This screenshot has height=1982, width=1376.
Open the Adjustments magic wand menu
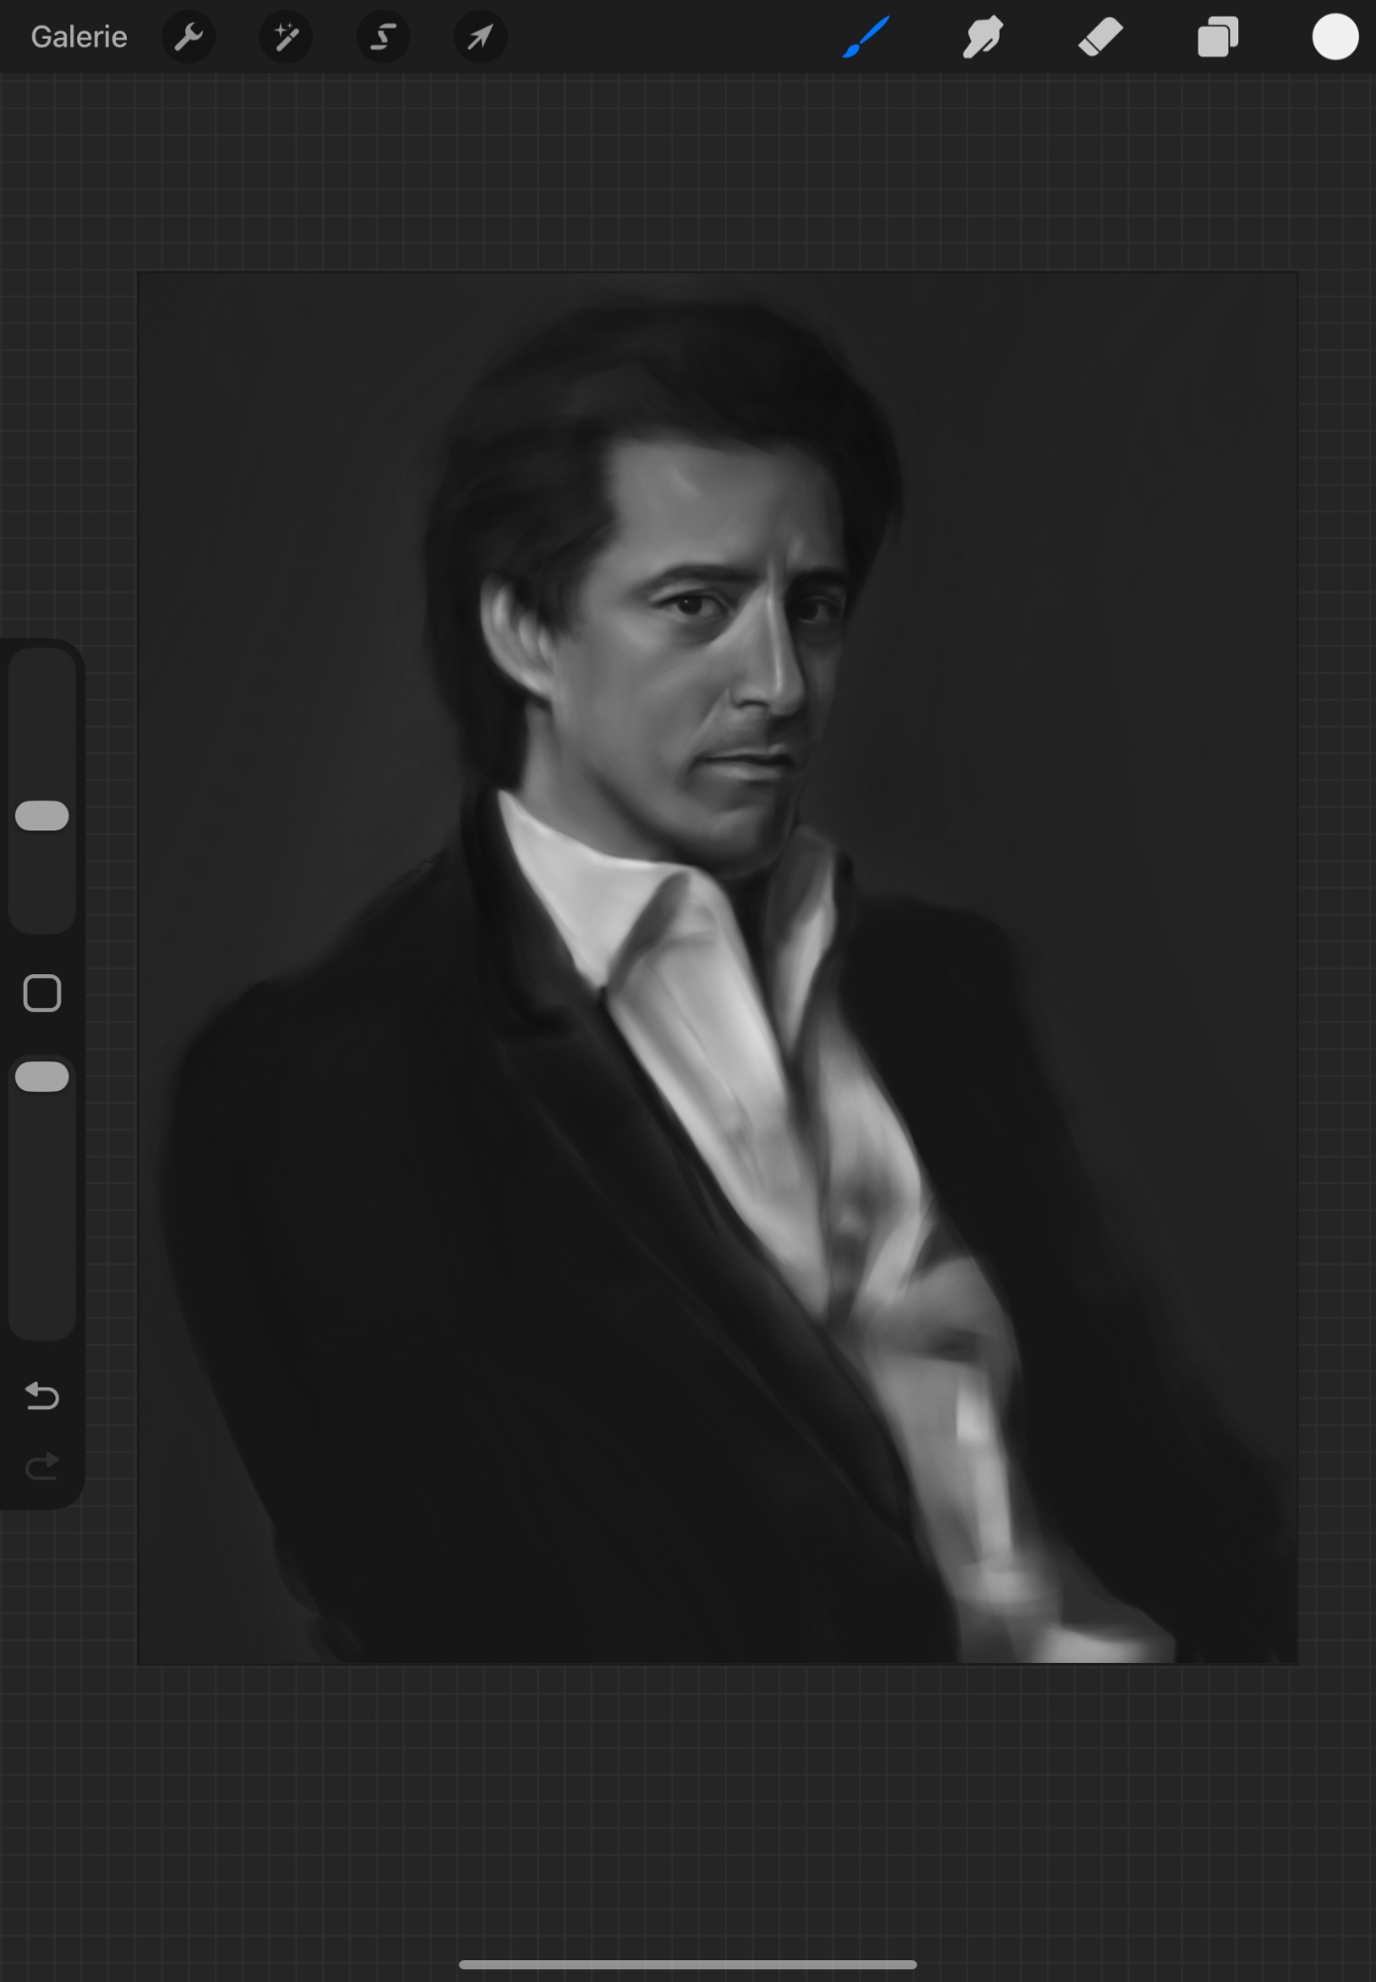286,38
